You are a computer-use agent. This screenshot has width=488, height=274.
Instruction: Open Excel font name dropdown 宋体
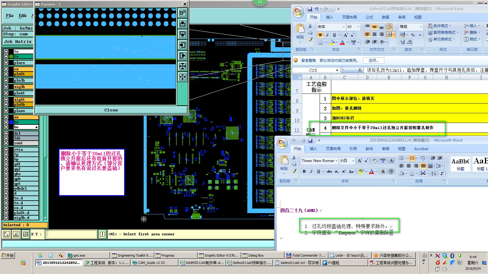344,27
